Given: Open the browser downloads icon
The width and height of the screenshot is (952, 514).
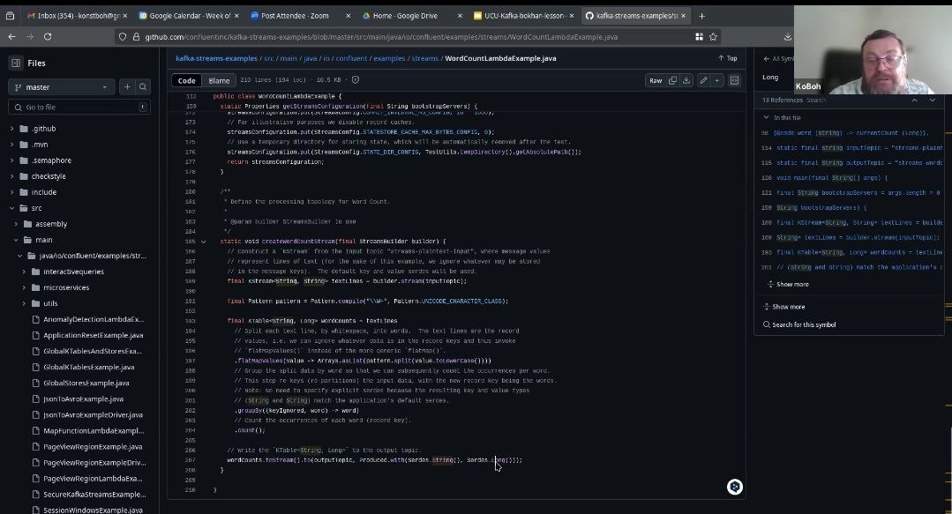Looking at the screenshot, I should 788,37.
